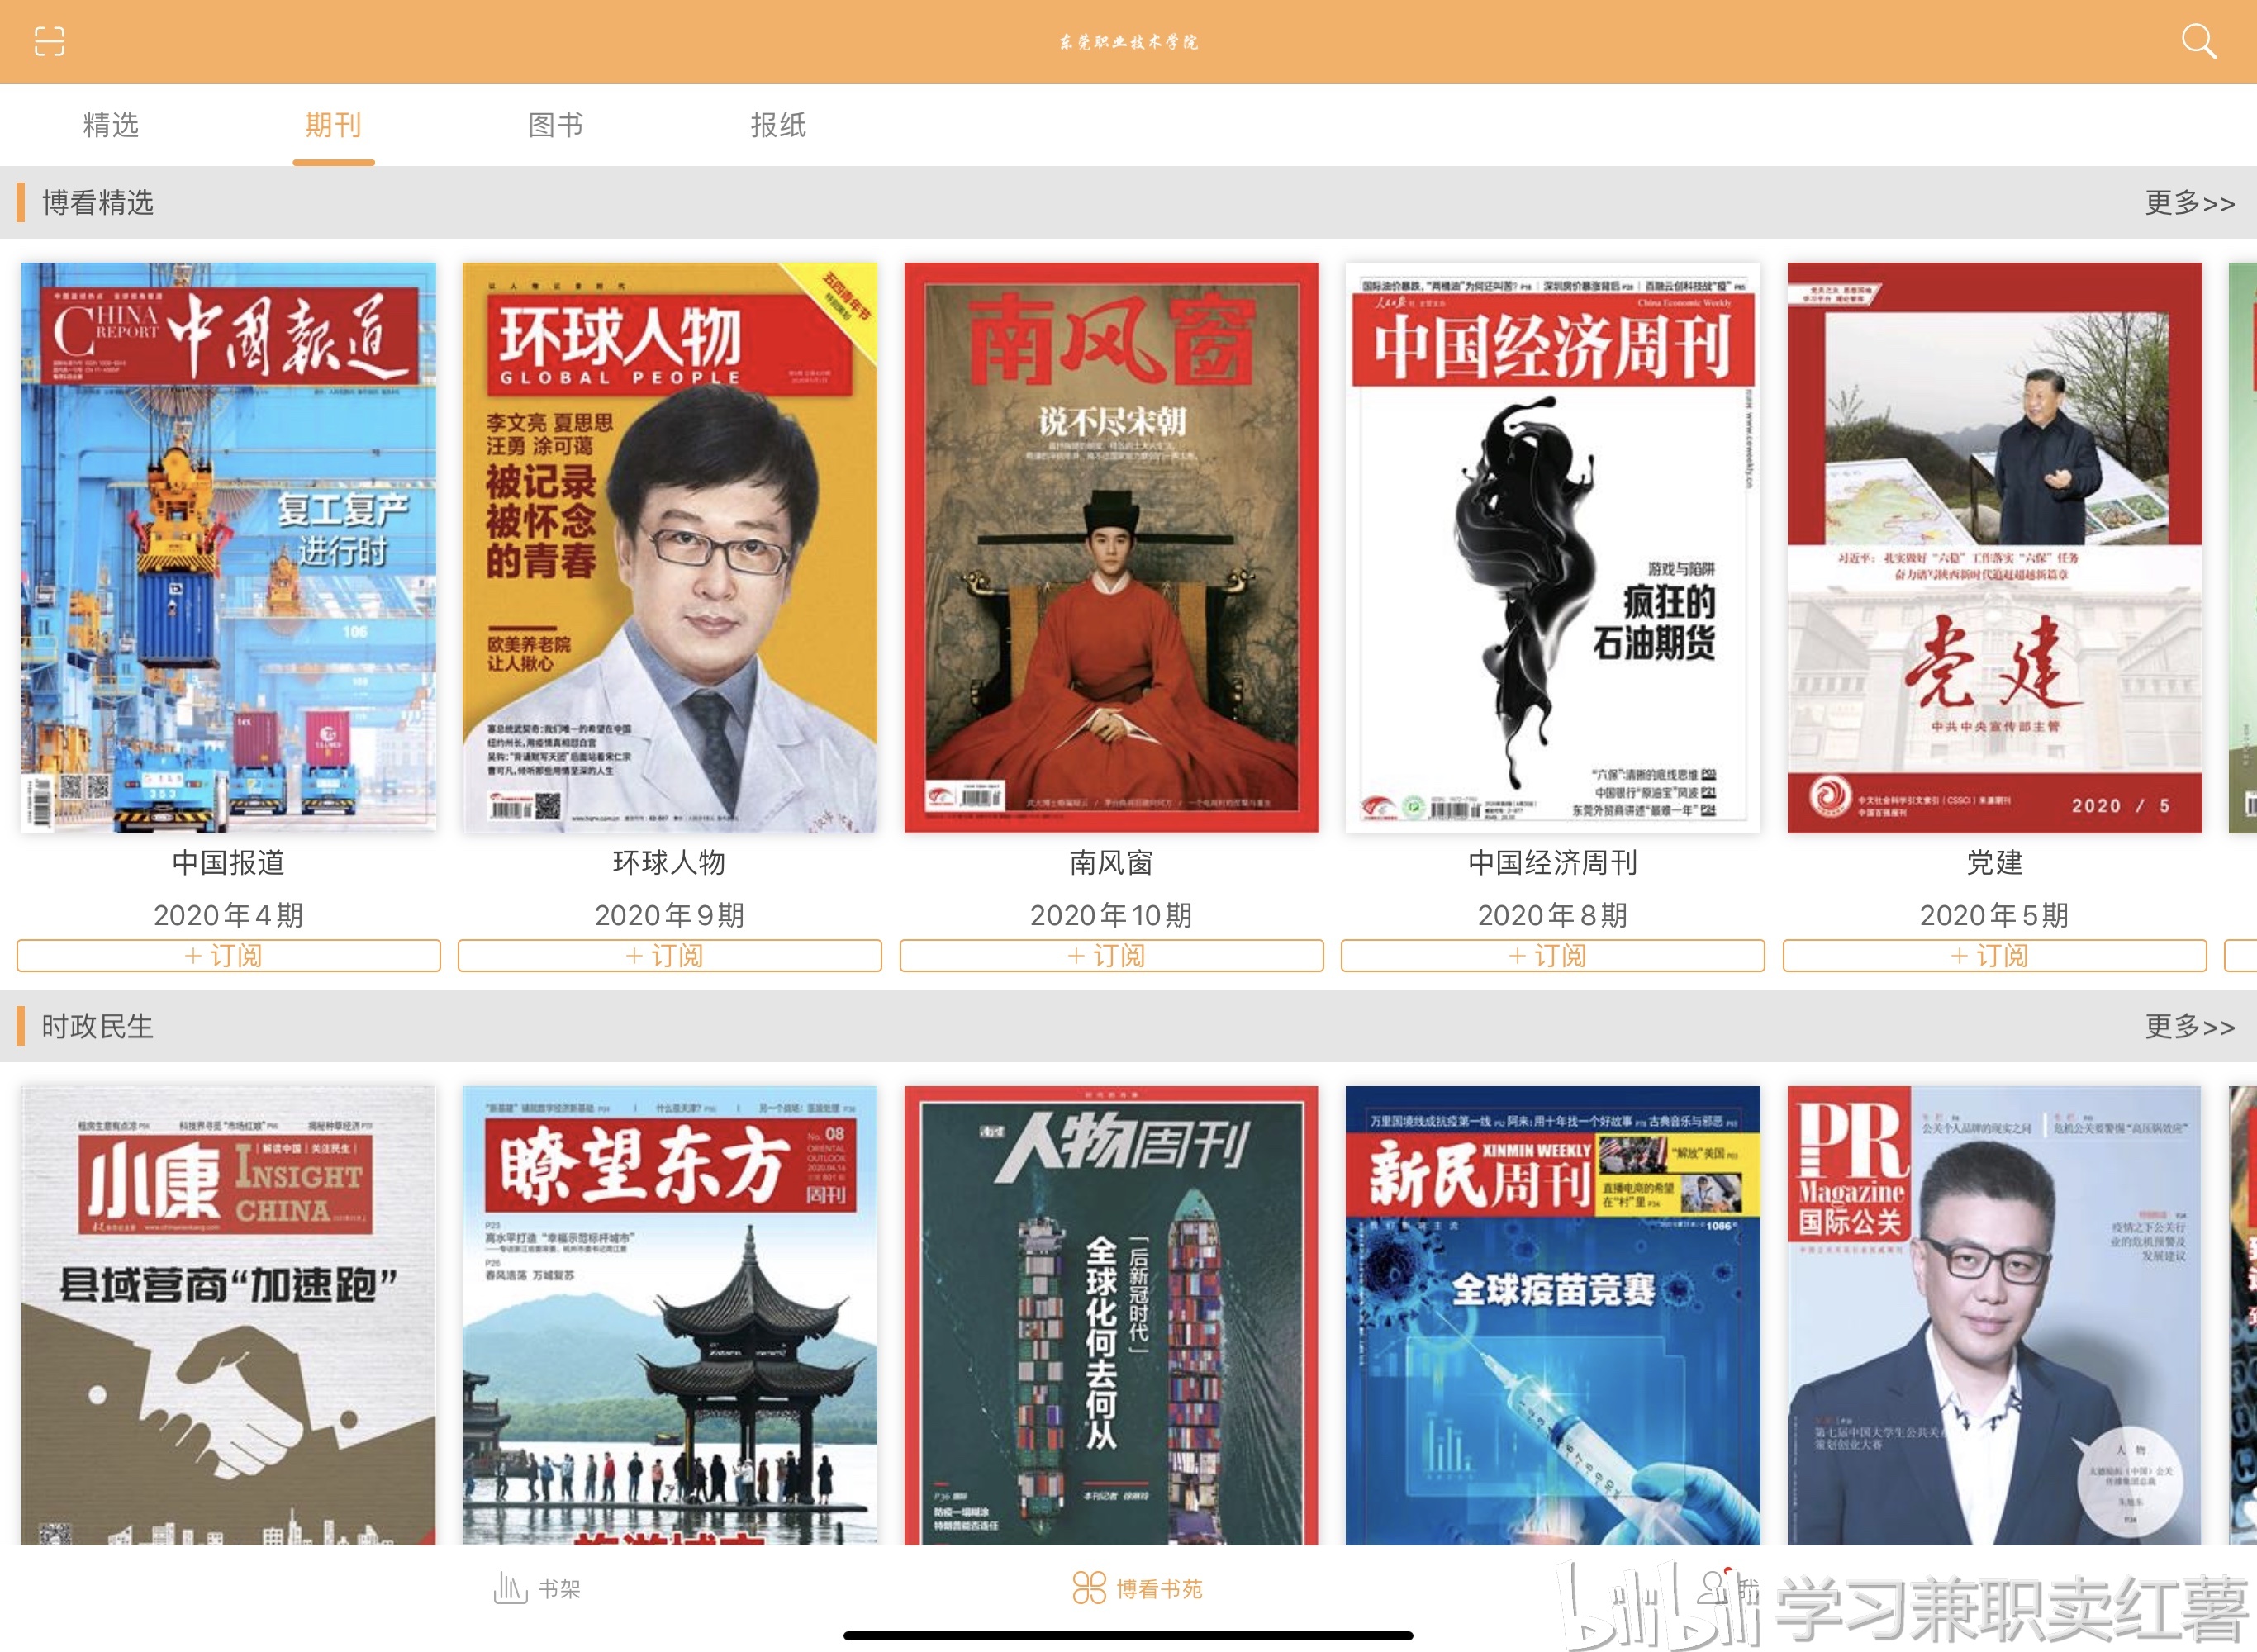
Task: Tap the 环球人物 title text
Action: [x=669, y=862]
